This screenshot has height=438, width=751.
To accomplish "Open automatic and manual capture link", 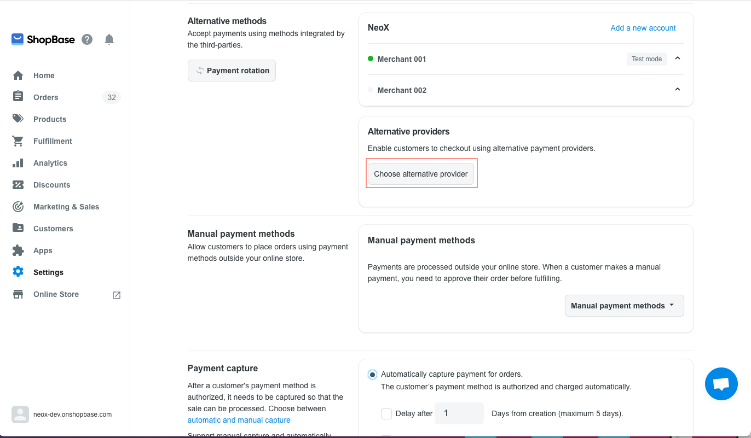I will pyautogui.click(x=239, y=420).
